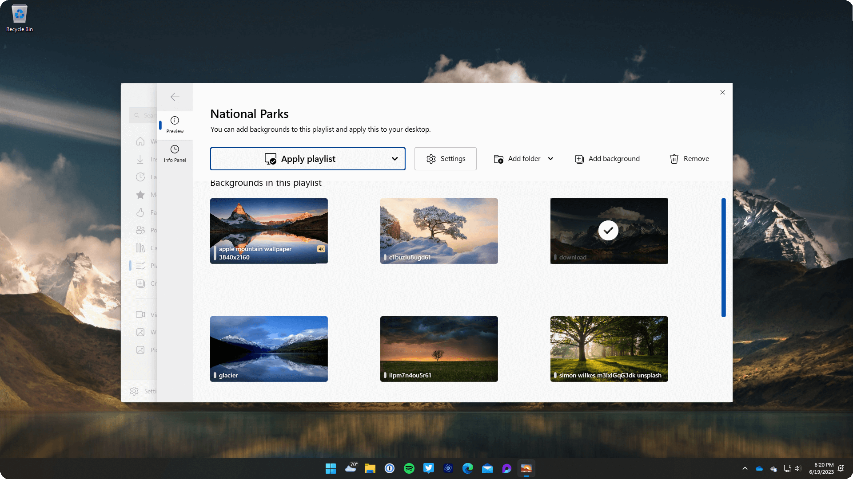The height and width of the screenshot is (479, 853).
Task: Select the glacier wallpaper thumbnail
Action: 269,349
